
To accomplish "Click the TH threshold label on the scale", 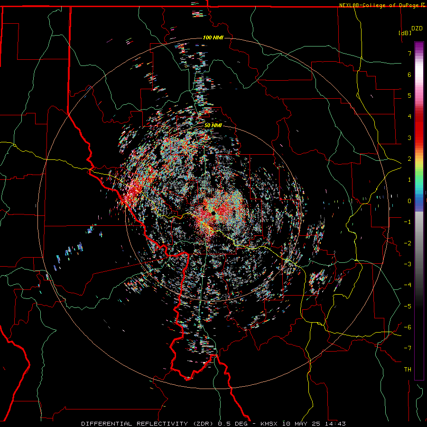I will pos(408,370).
